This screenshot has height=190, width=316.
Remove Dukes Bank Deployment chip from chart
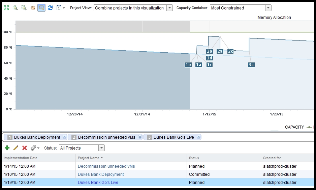64,137
